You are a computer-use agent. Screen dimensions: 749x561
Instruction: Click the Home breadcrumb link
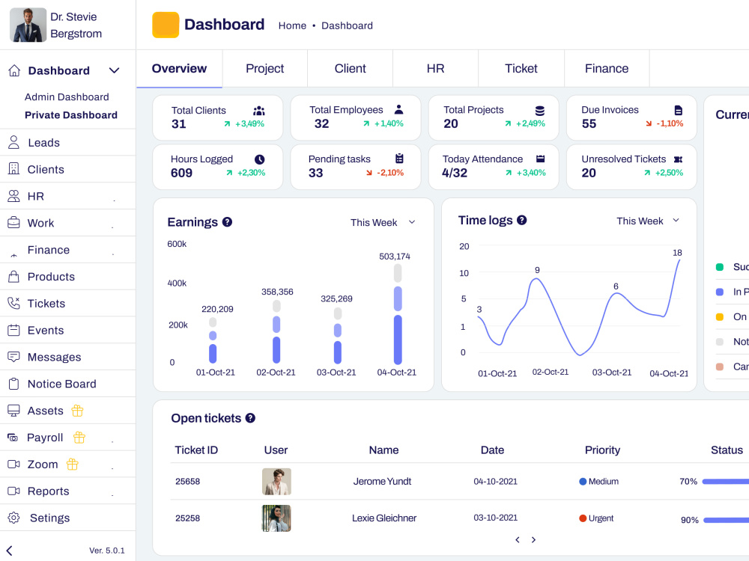click(x=292, y=25)
